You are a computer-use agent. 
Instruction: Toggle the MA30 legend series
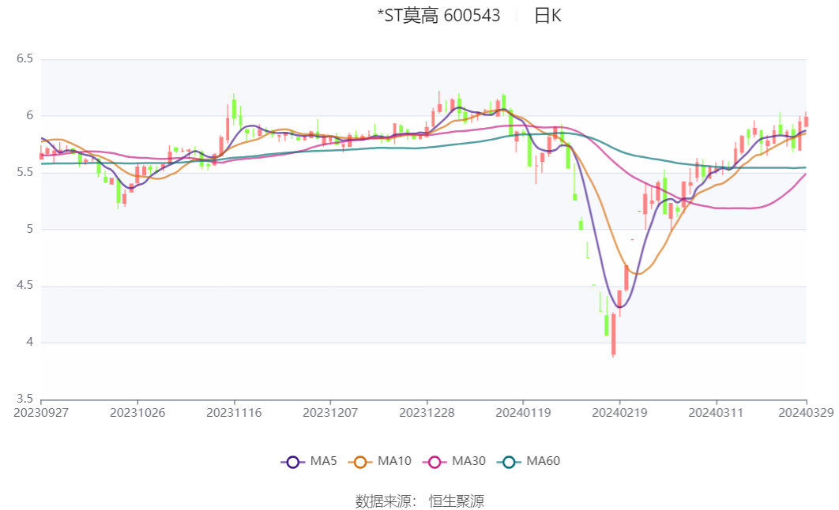[453, 461]
